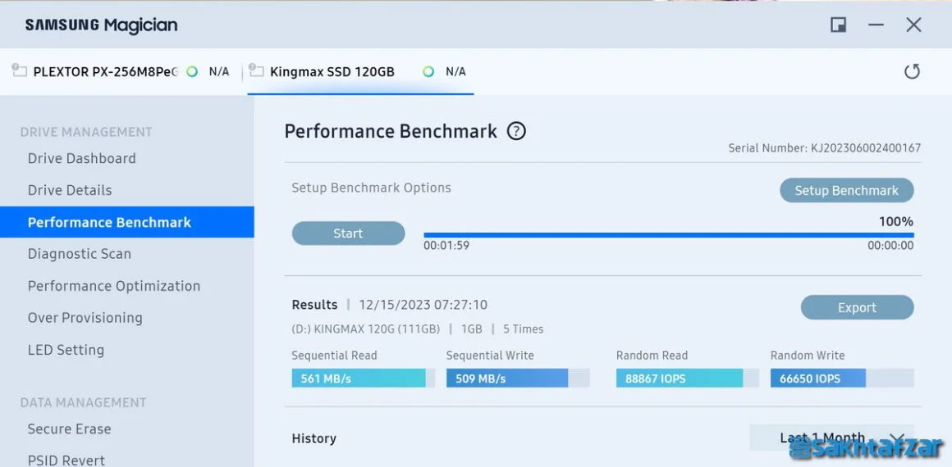This screenshot has width=952, height=467.
Task: Click the N/A label beside Kingmax
Action: (455, 71)
